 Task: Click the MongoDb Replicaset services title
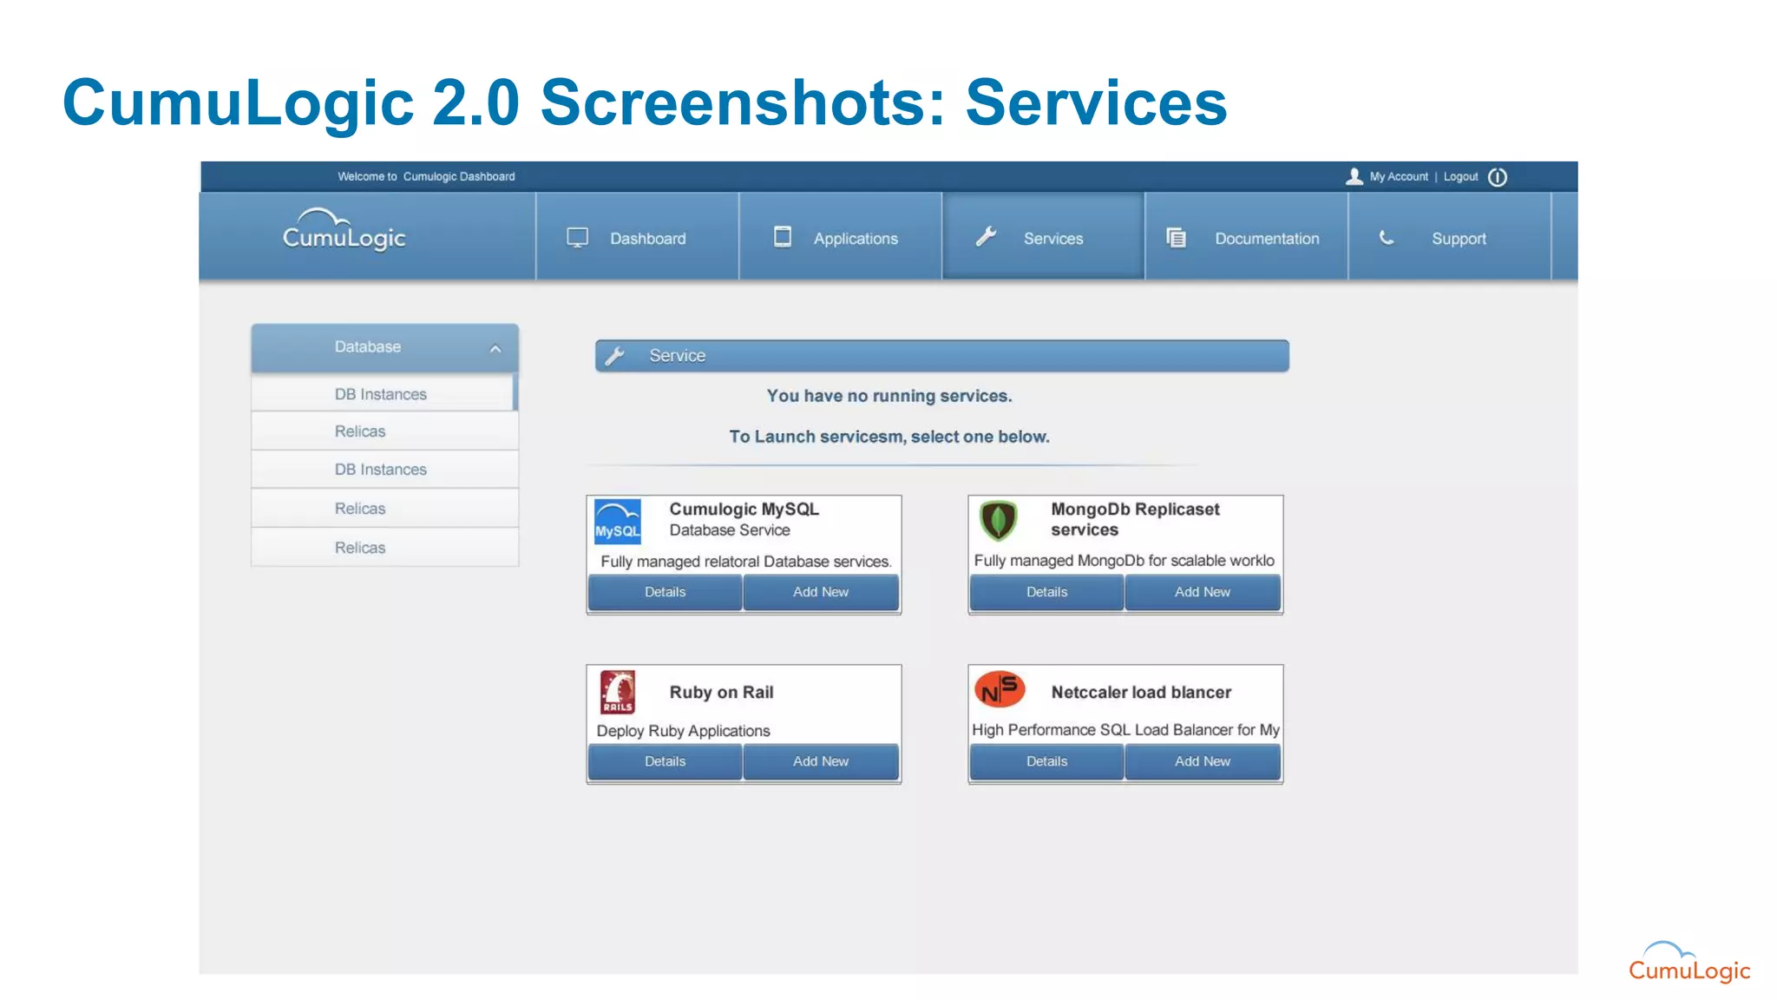pos(1135,519)
